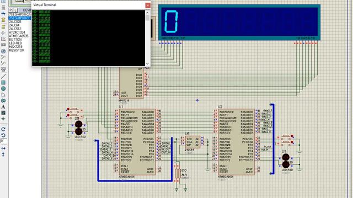Screen dimensions: 353x198
Task: Select the Buses mode tool
Action: (x=3, y=14)
